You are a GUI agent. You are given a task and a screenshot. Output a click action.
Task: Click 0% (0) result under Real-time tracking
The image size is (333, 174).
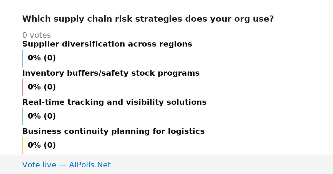point(42,116)
